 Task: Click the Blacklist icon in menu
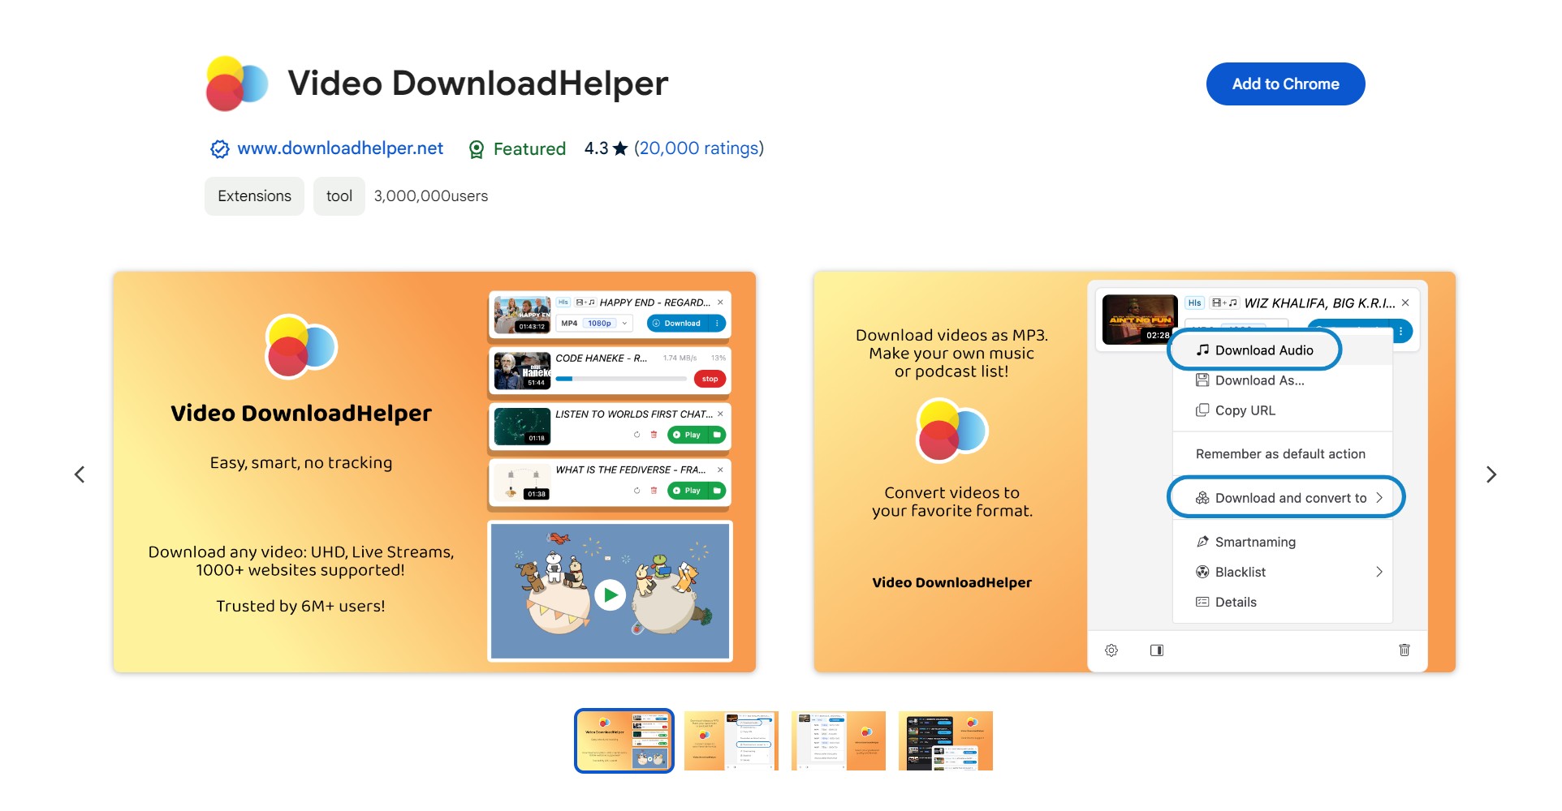click(x=1202, y=572)
